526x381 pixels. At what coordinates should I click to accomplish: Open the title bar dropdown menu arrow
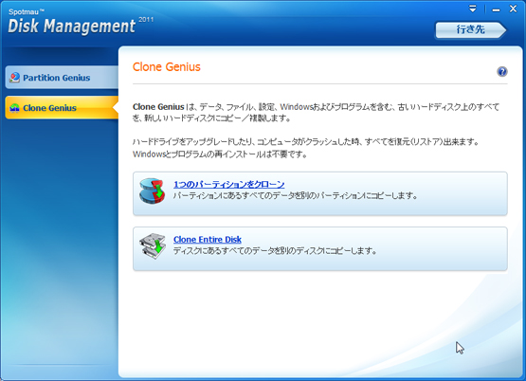tap(473, 9)
